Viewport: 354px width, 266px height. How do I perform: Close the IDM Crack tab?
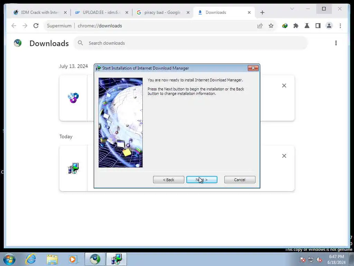pos(65,12)
